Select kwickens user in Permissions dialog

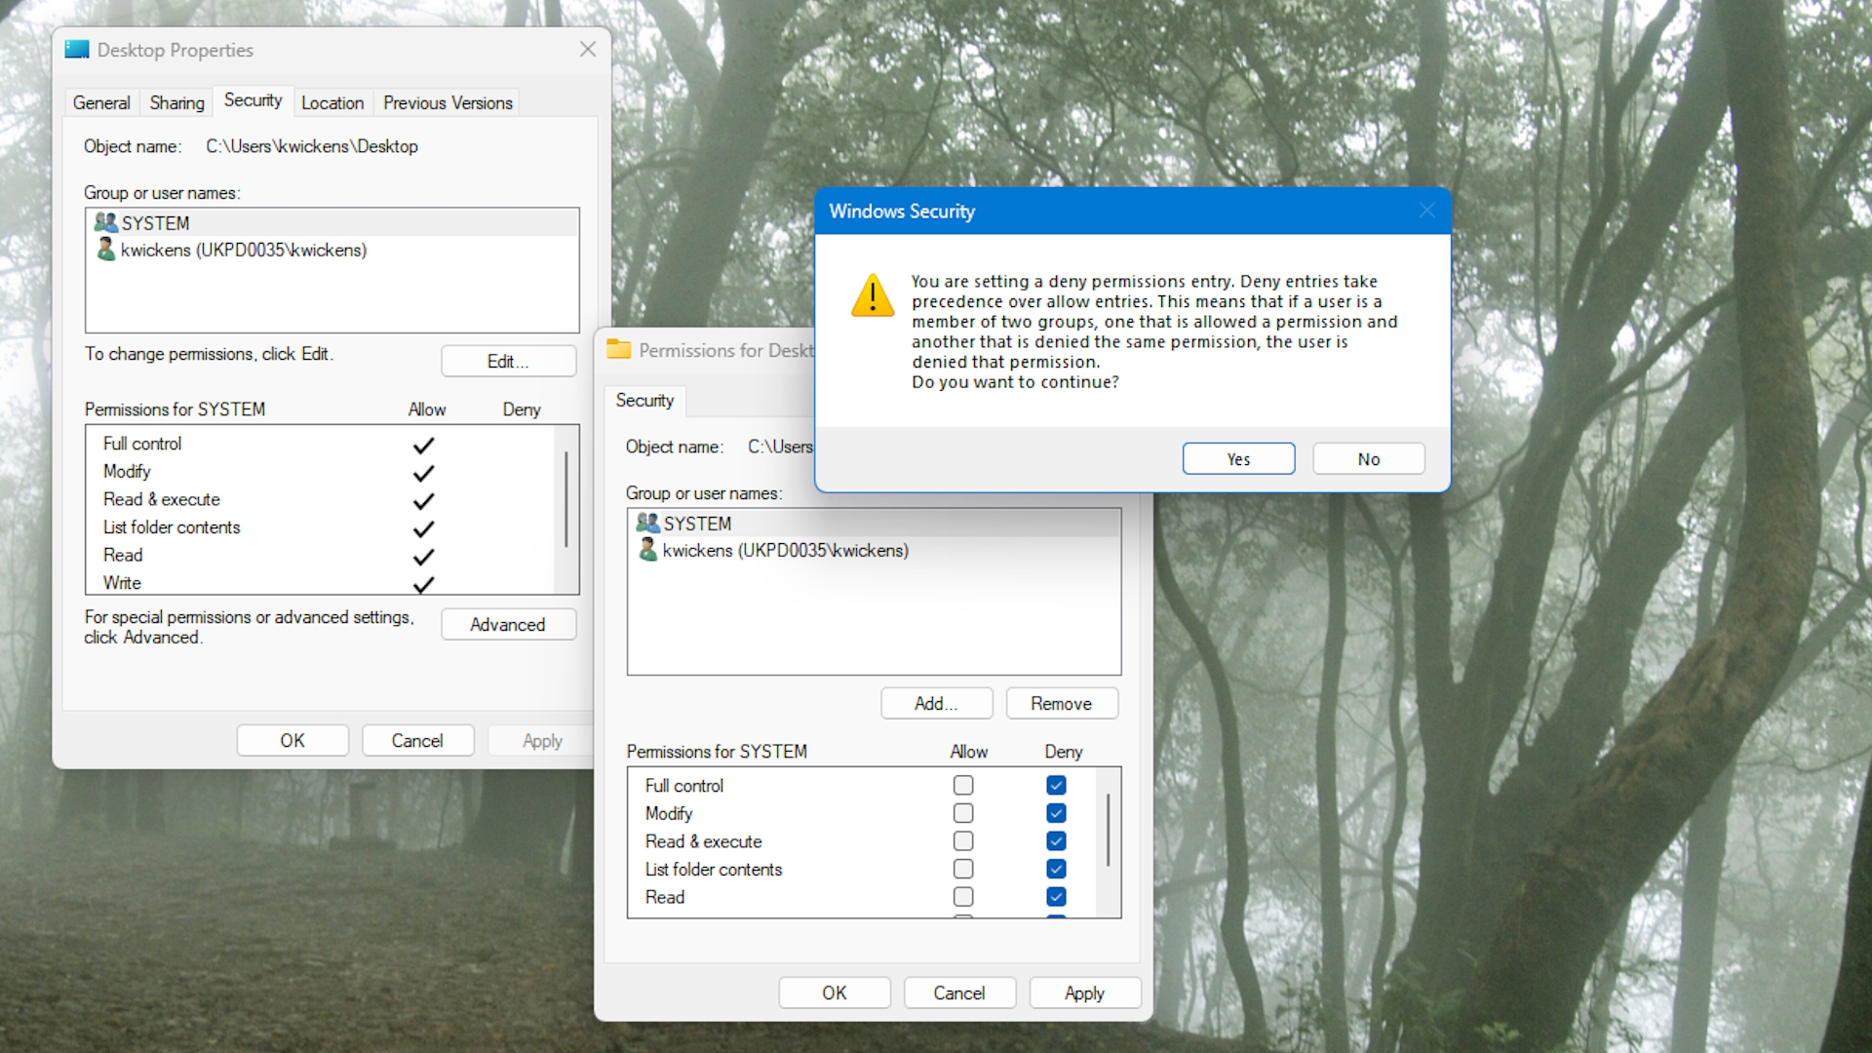(x=786, y=549)
